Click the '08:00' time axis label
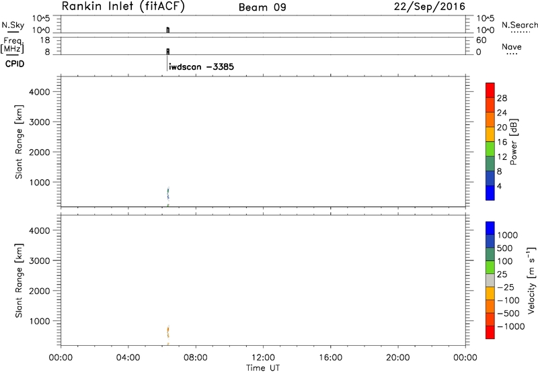This screenshot has height=372, width=538. pyautogui.click(x=196, y=358)
